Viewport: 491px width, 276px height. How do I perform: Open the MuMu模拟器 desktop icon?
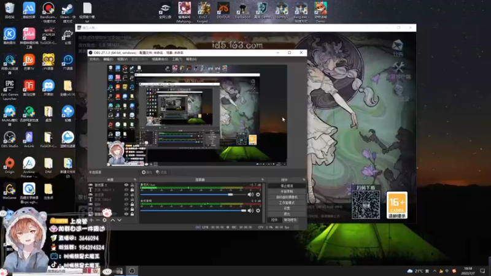(x=9, y=116)
